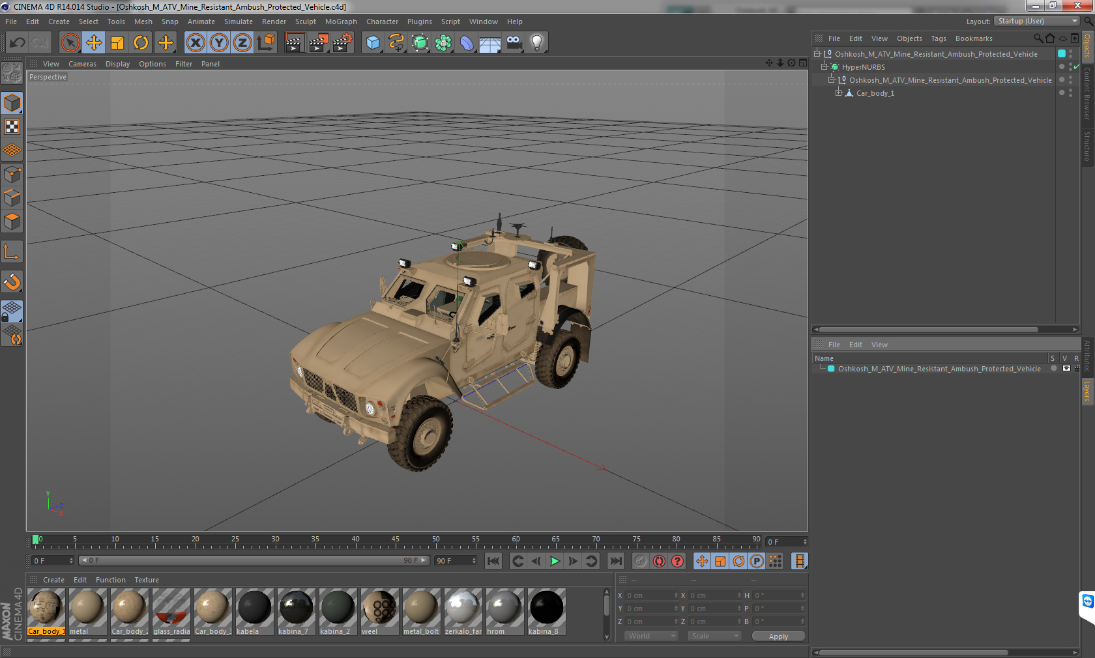Open the Render Settings
This screenshot has width=1095, height=658.
[x=343, y=43]
